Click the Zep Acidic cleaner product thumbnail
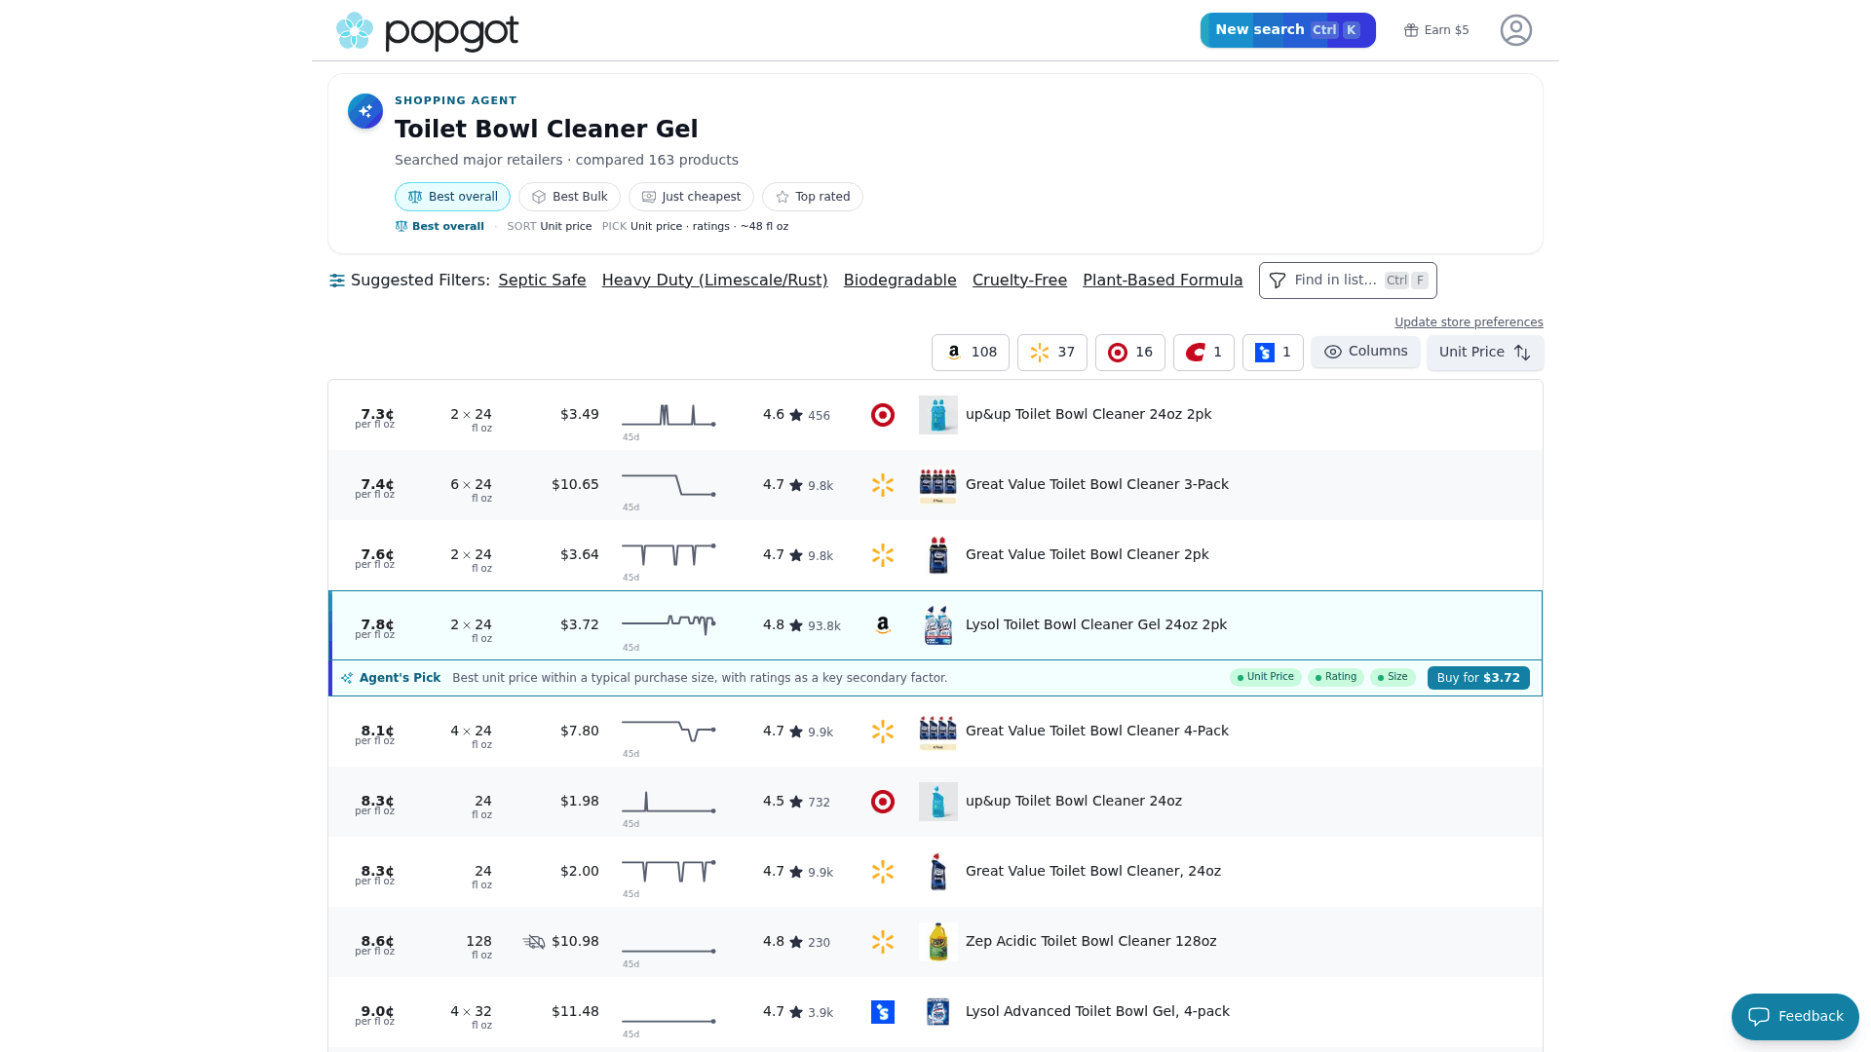The width and height of the screenshot is (1871, 1052). [938, 942]
